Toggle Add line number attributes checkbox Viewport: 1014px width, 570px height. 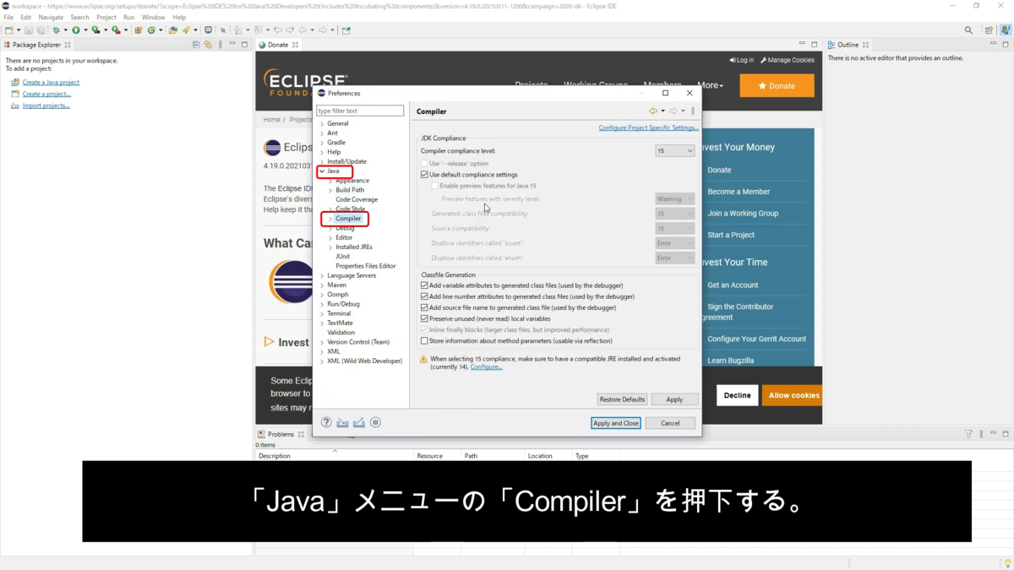click(424, 296)
